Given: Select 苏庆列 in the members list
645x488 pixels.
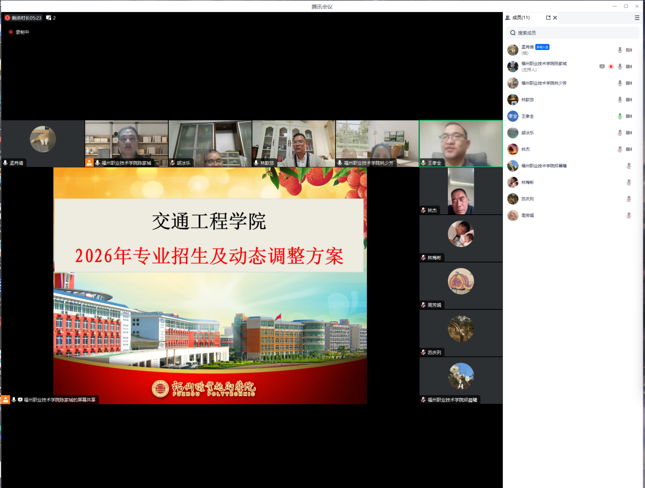Looking at the screenshot, I should tap(528, 199).
